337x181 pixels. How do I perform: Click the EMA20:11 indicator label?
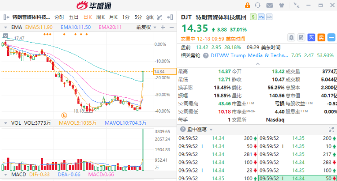[110, 27]
